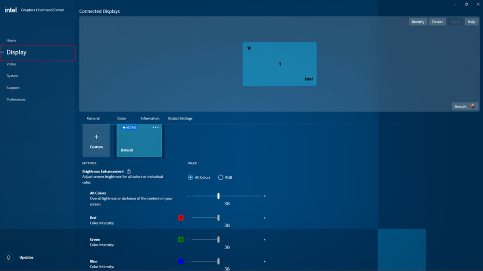Click the Swatch color wheel icon
This screenshot has height=271, width=483.
click(473, 106)
